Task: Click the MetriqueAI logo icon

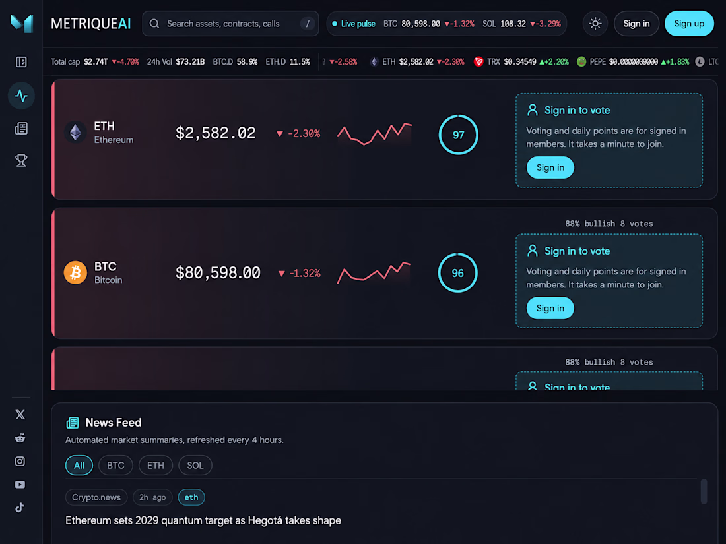Action: (x=22, y=23)
